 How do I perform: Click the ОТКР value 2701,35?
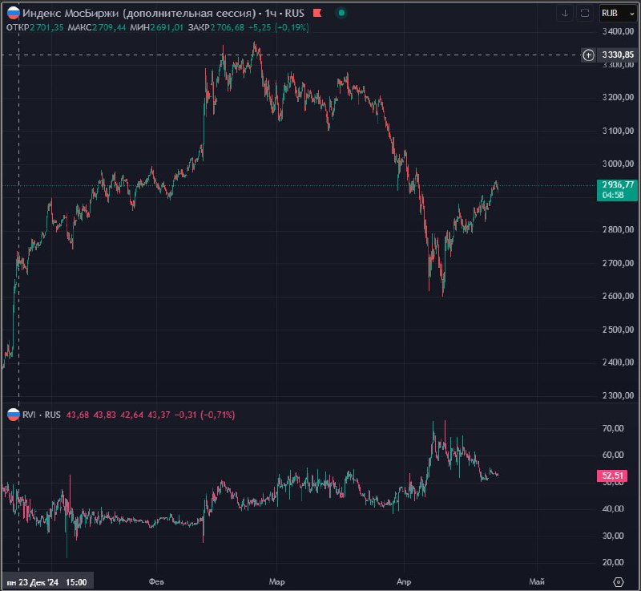(46, 27)
